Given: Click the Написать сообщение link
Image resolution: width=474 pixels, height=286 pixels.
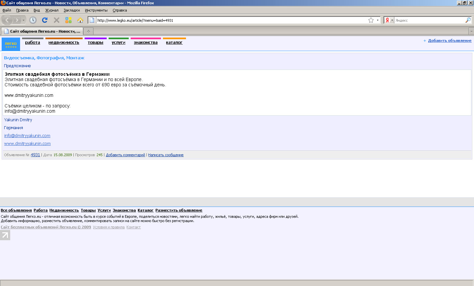Looking at the screenshot, I should (x=166, y=155).
